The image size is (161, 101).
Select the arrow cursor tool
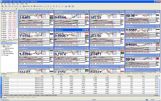[2, 9]
